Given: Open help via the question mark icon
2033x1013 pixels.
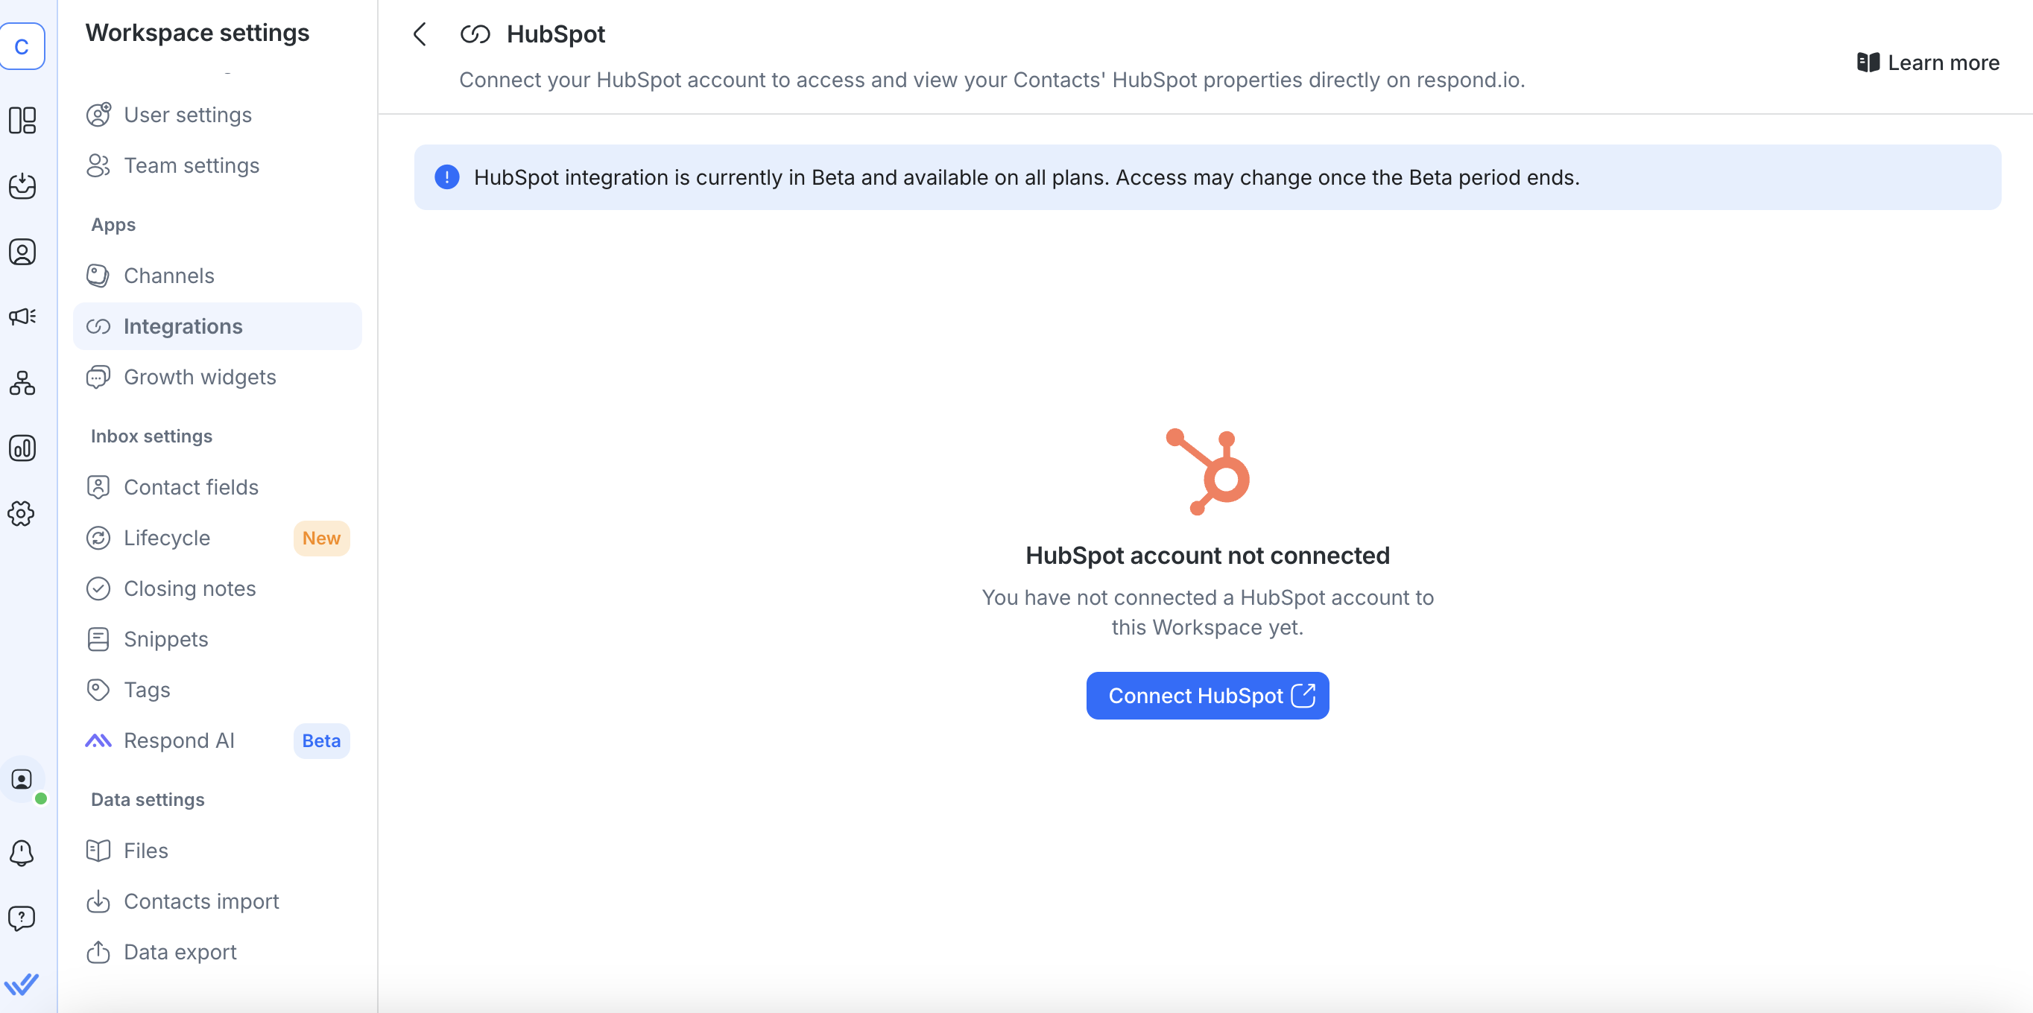Looking at the screenshot, I should (x=22, y=918).
